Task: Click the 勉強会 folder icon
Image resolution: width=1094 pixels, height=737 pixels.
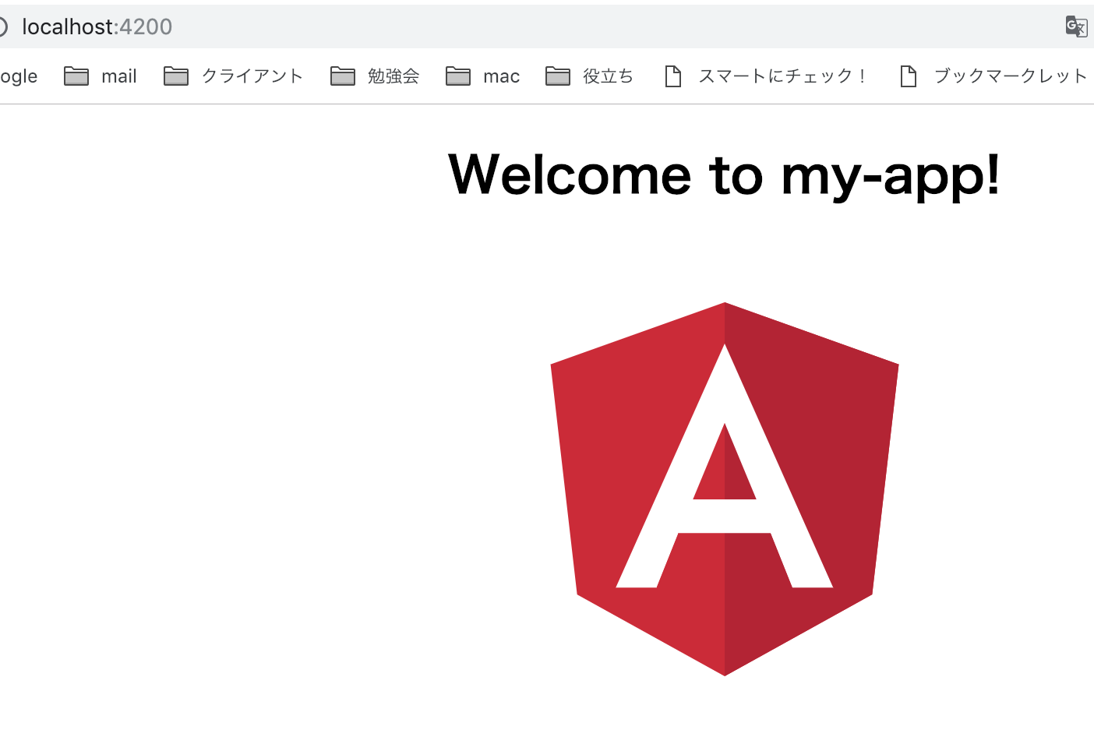Action: (343, 76)
